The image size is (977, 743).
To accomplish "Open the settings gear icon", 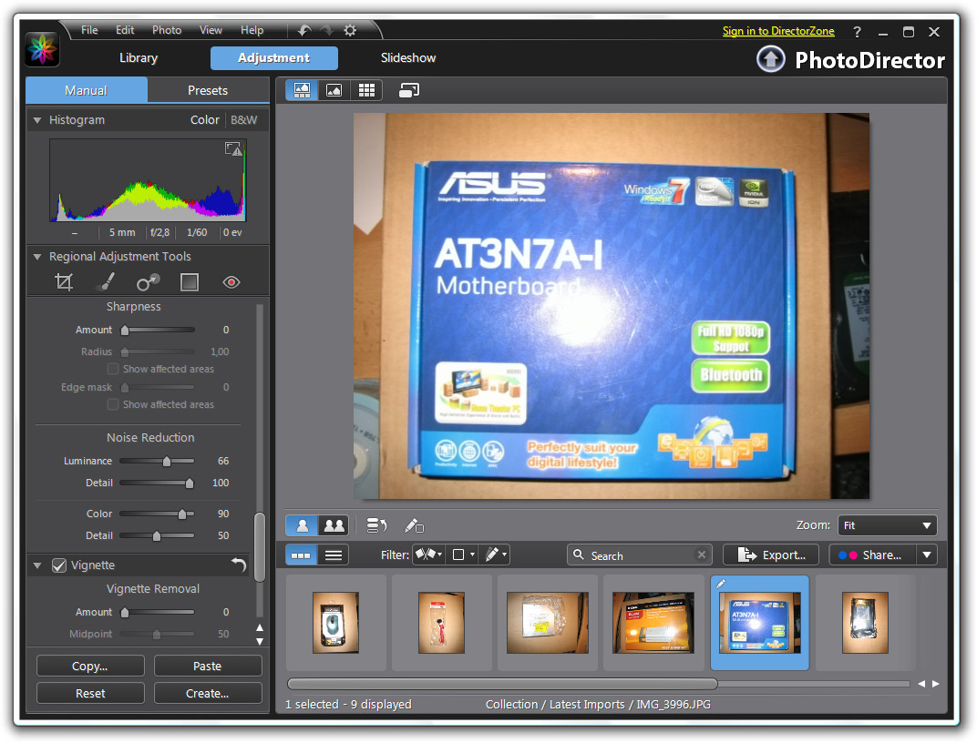I will [350, 30].
